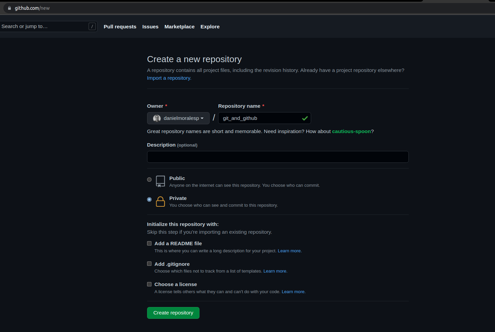Open Marketplace from the top navigation

[180, 27]
